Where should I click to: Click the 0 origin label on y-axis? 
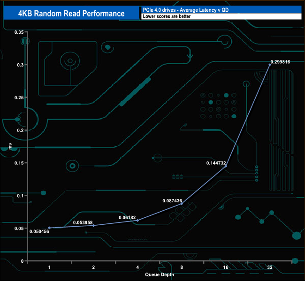(x=22, y=261)
